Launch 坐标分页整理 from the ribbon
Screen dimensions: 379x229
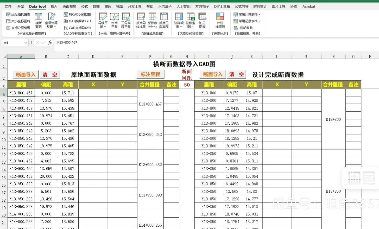pyautogui.click(x=18, y=28)
